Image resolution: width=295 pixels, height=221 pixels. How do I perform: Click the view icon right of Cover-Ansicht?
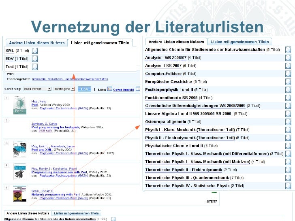(x=138, y=89)
